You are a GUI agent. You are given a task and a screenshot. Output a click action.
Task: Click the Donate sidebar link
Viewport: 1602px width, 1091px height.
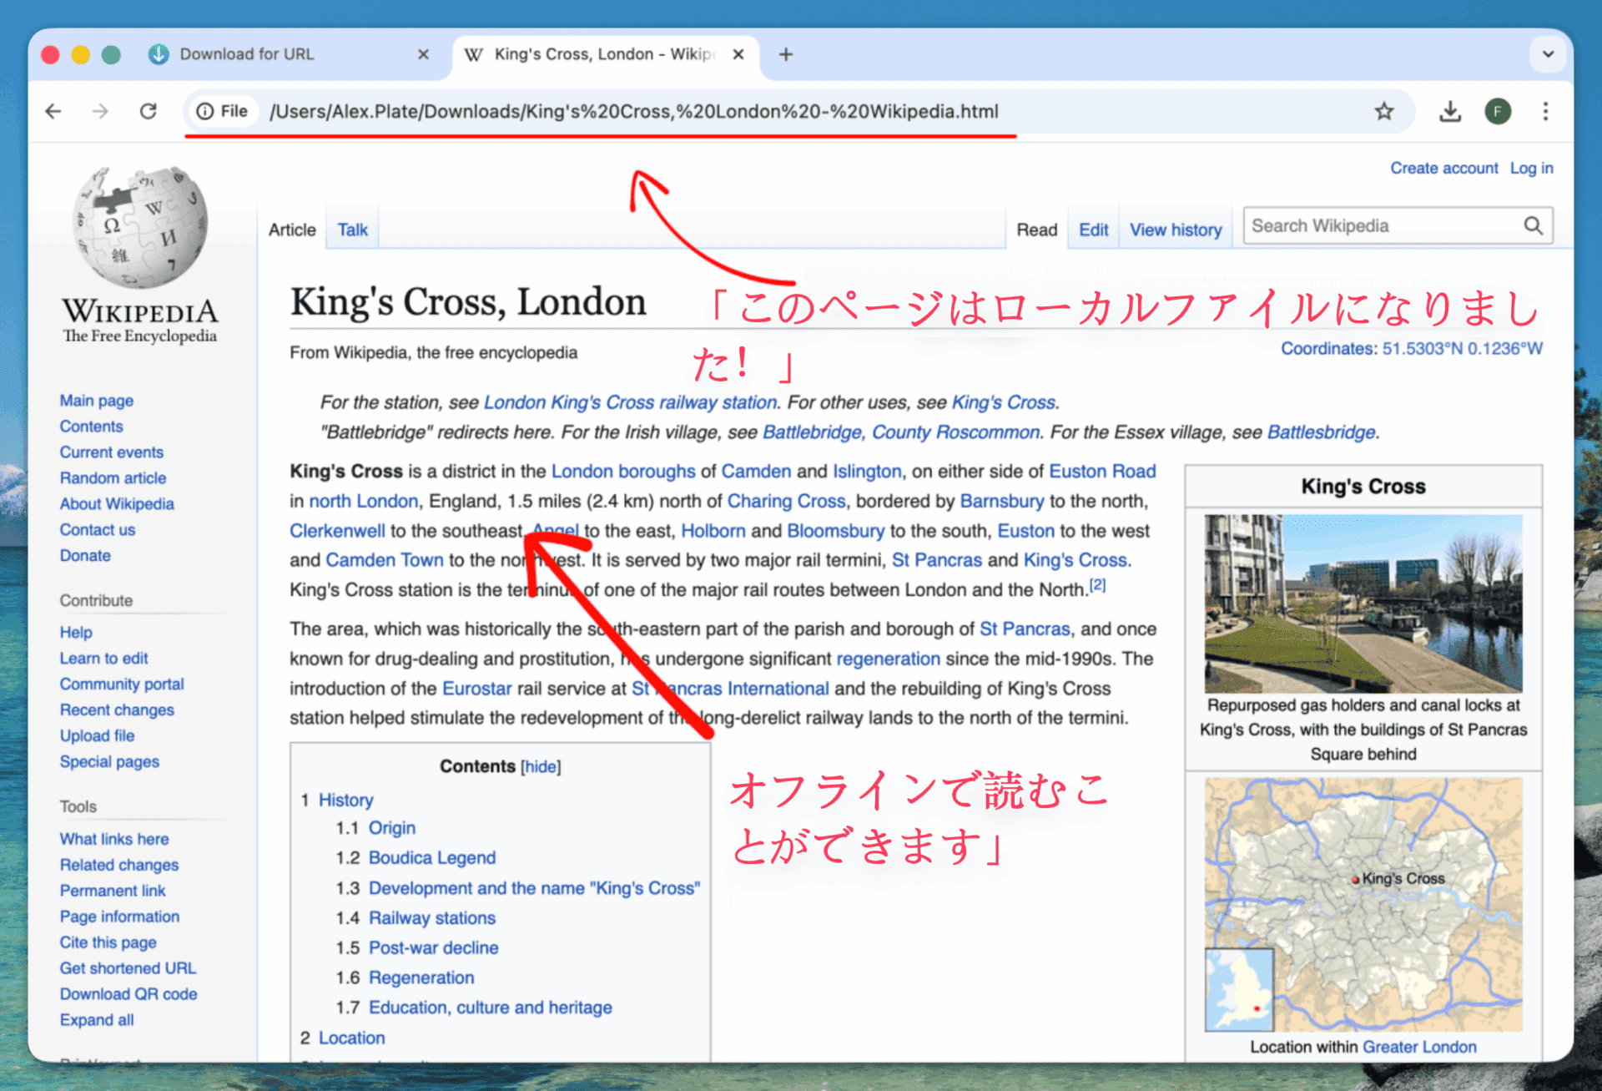tap(85, 556)
